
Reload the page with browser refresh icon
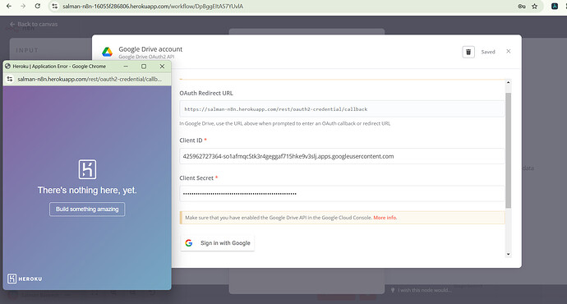[38, 6]
